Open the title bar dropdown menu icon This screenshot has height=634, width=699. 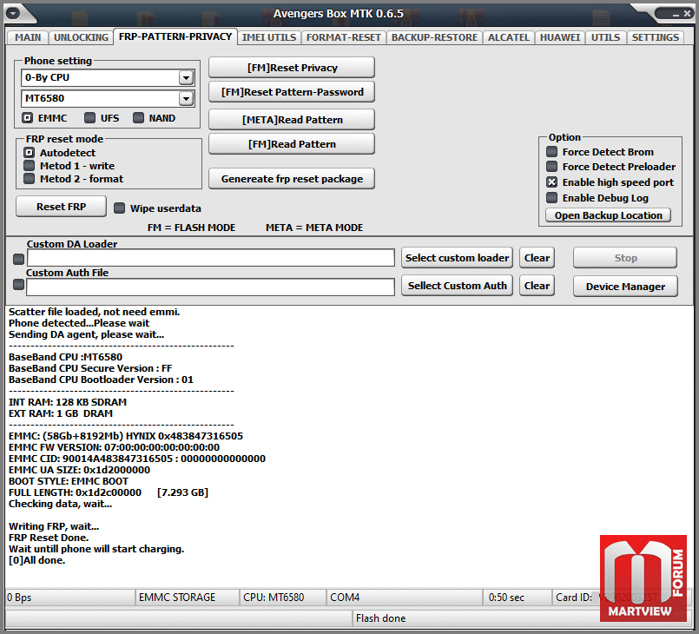(x=13, y=13)
